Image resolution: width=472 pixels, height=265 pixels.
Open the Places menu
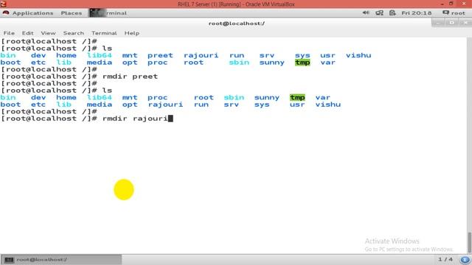point(72,13)
